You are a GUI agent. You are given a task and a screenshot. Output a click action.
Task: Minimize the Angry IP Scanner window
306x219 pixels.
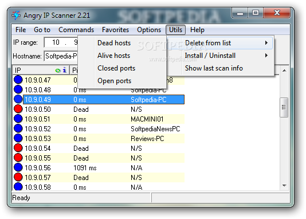click(240, 13)
